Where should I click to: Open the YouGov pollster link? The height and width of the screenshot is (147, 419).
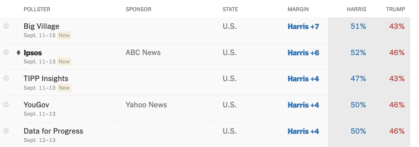36,105
